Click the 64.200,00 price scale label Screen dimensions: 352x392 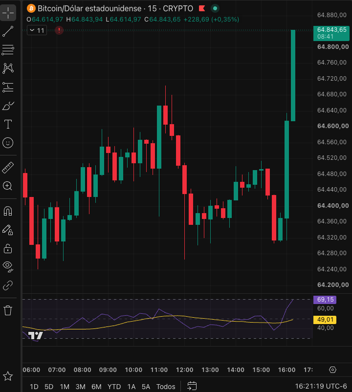pos(333,285)
